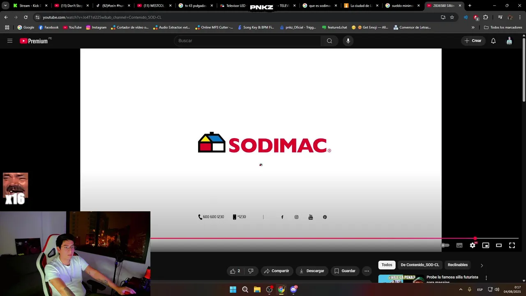This screenshot has height=296, width=526.
Task: Reload the page with refresh icon
Action: [25, 17]
